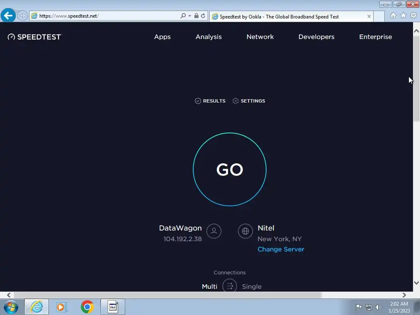
Task: Click the vertical scrollbar down arrow
Action: point(416,283)
